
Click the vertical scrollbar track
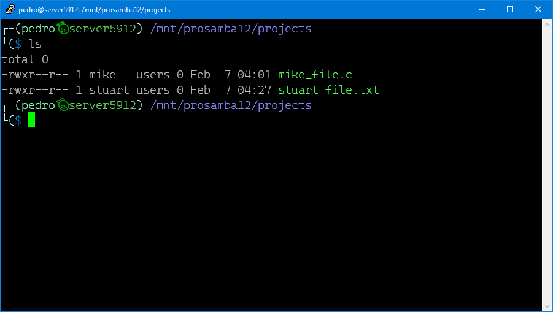[x=547, y=166]
